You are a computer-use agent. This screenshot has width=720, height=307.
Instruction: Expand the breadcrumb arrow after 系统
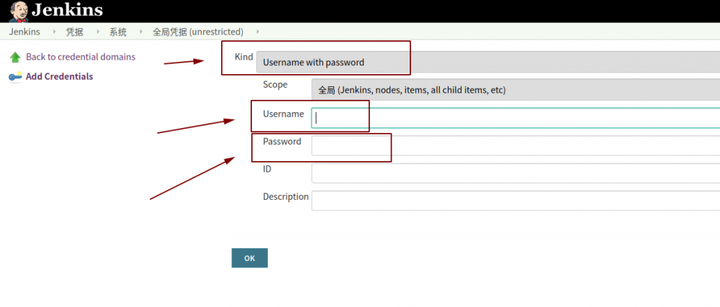pos(140,32)
